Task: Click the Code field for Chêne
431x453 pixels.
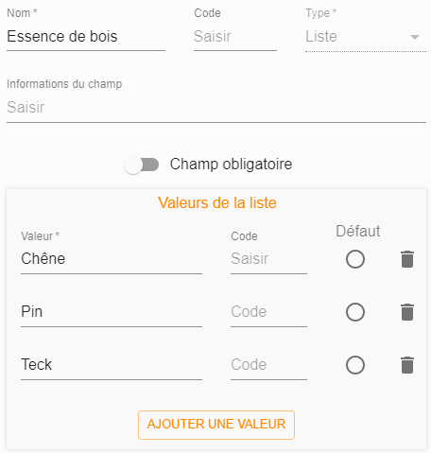Action: (268, 259)
